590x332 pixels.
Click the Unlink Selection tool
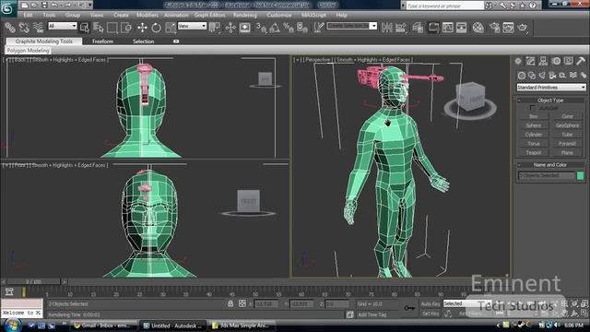(x=24, y=28)
